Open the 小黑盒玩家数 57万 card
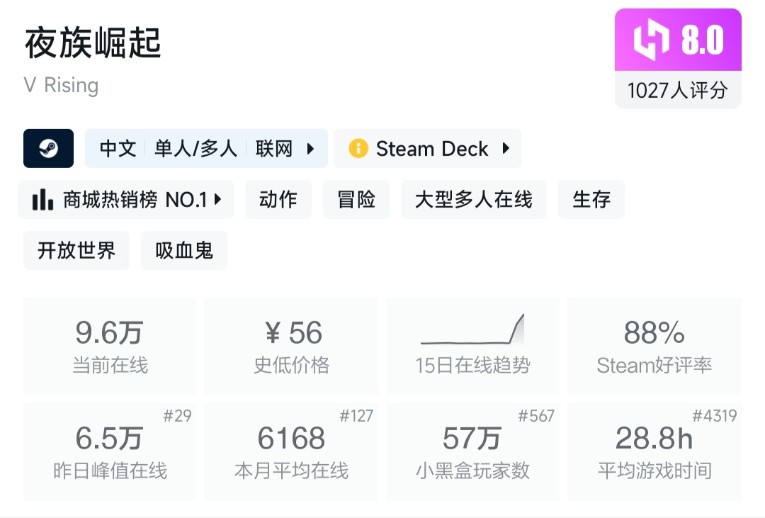Image resolution: width=765 pixels, height=518 pixels. 472,452
